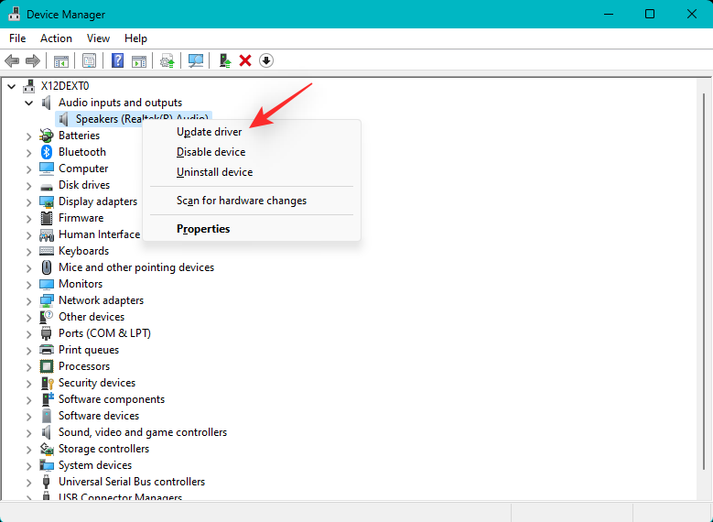The height and width of the screenshot is (522, 713).
Task: Click the Disk drives category icon
Action: pos(47,187)
